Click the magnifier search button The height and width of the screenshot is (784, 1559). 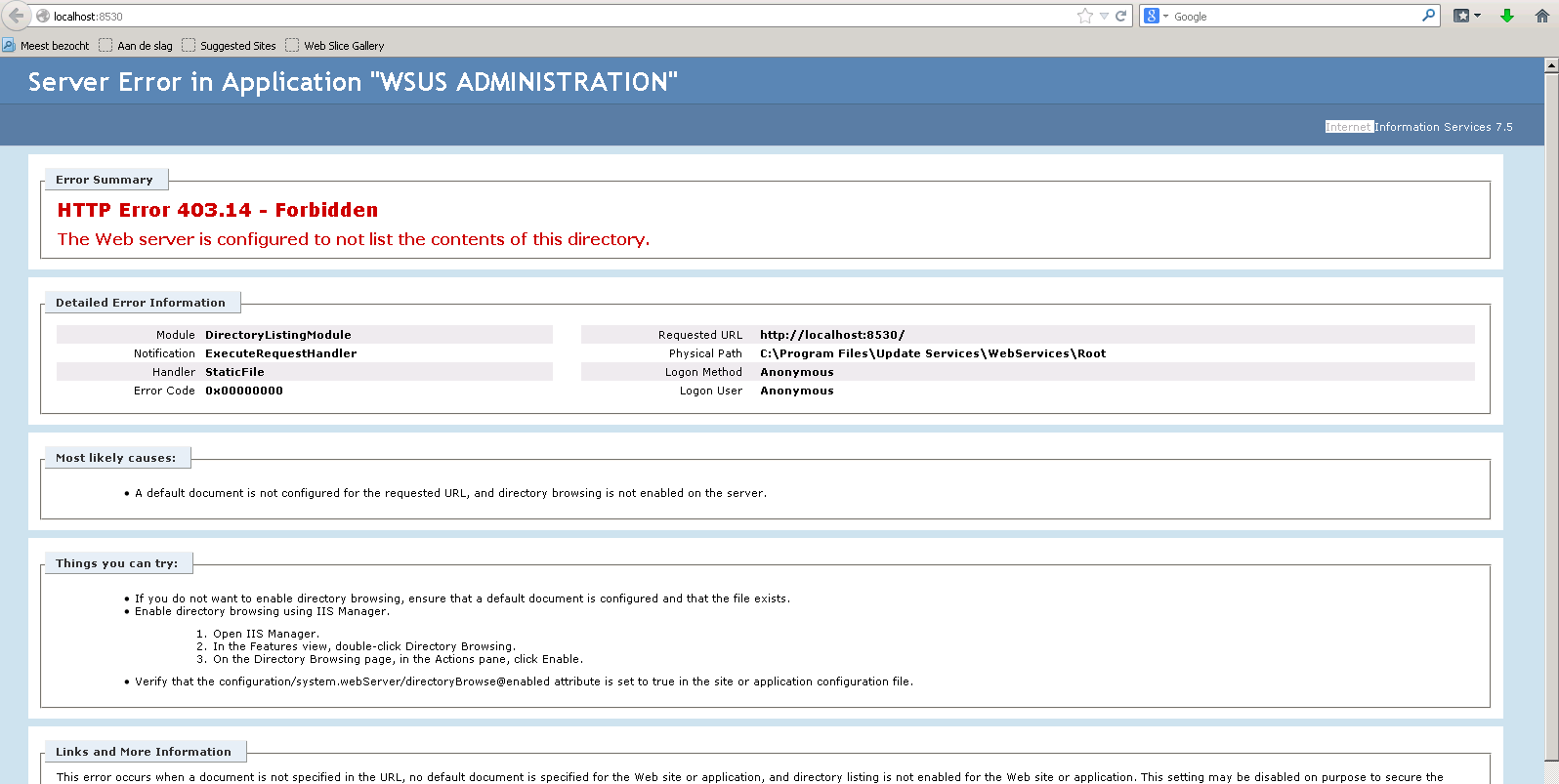[x=1429, y=16]
